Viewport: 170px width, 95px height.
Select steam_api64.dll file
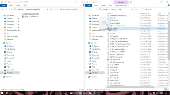[115, 83]
